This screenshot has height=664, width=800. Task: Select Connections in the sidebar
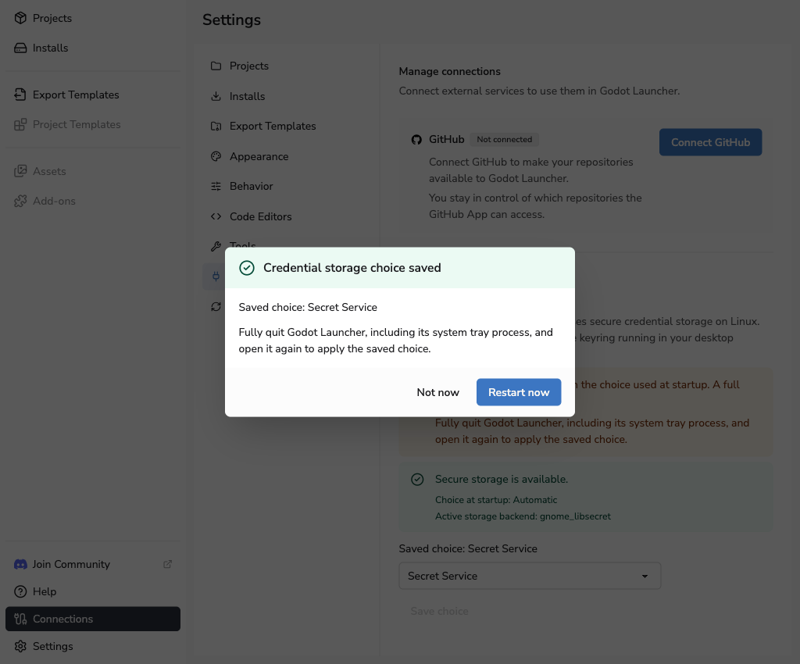(93, 619)
